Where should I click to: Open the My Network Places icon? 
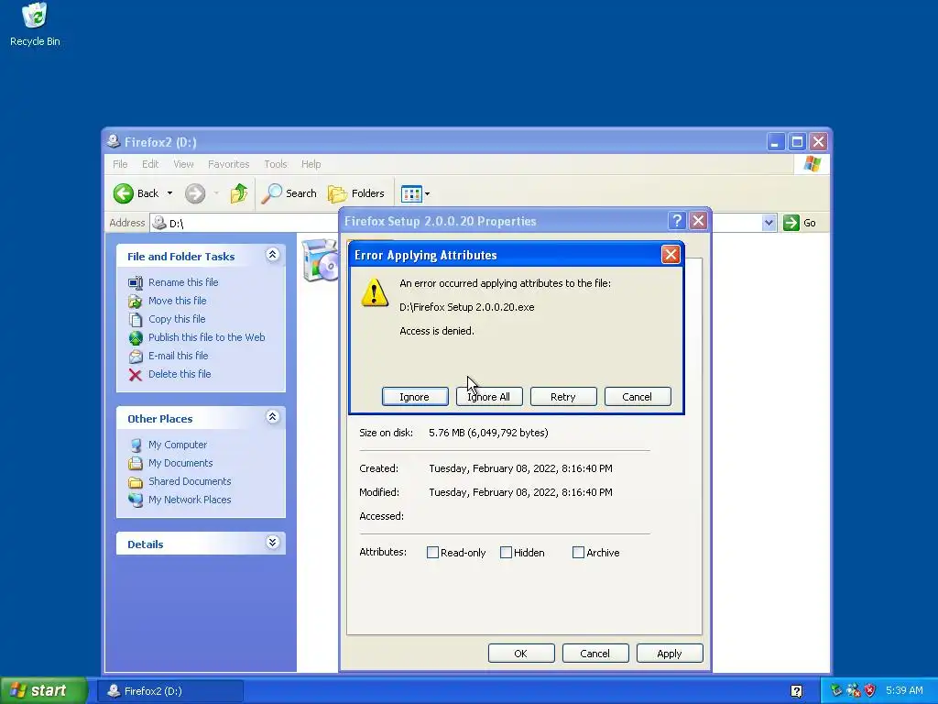tap(136, 500)
